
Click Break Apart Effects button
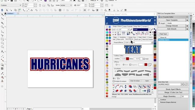[x=173, y=89]
